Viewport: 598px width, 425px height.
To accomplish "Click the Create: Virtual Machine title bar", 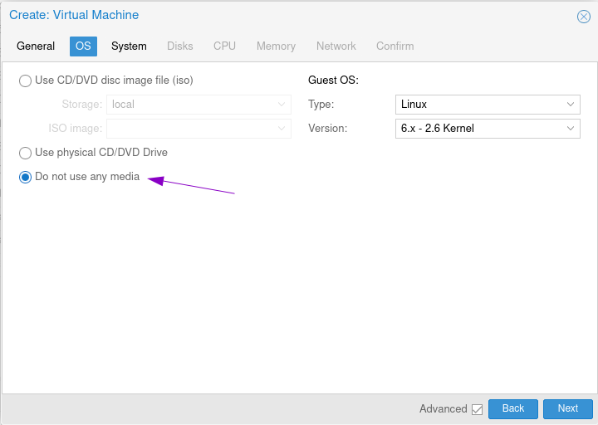I will (249, 15).
